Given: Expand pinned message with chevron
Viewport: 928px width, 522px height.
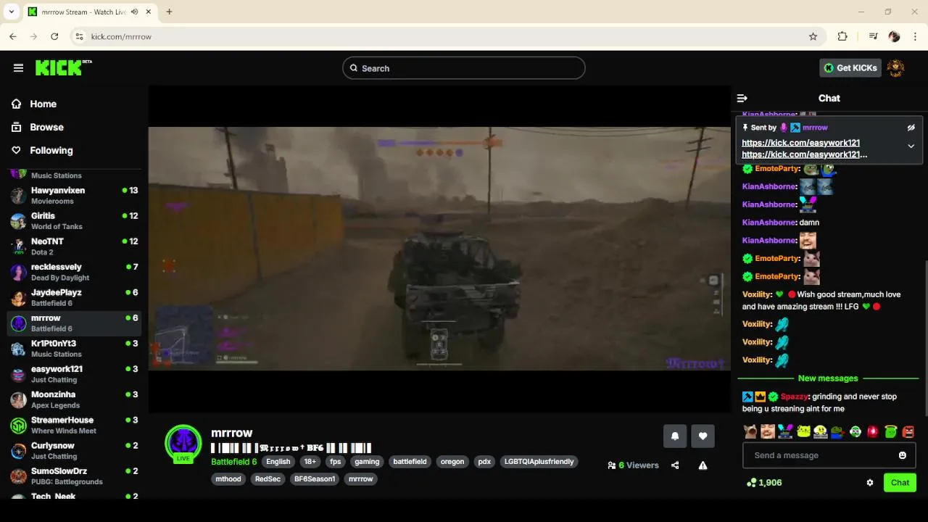Looking at the screenshot, I should 911,146.
